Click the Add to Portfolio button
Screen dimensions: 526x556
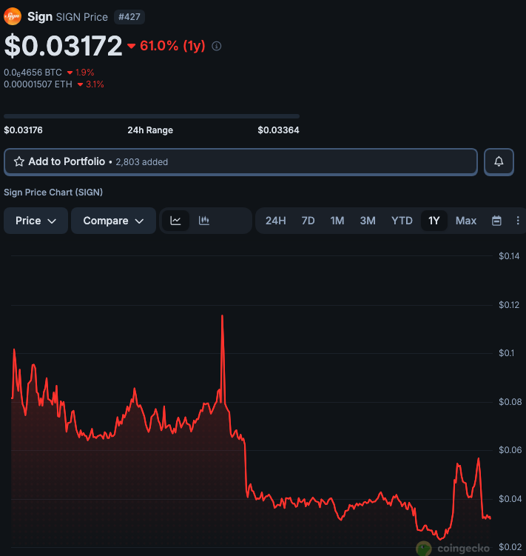click(240, 161)
